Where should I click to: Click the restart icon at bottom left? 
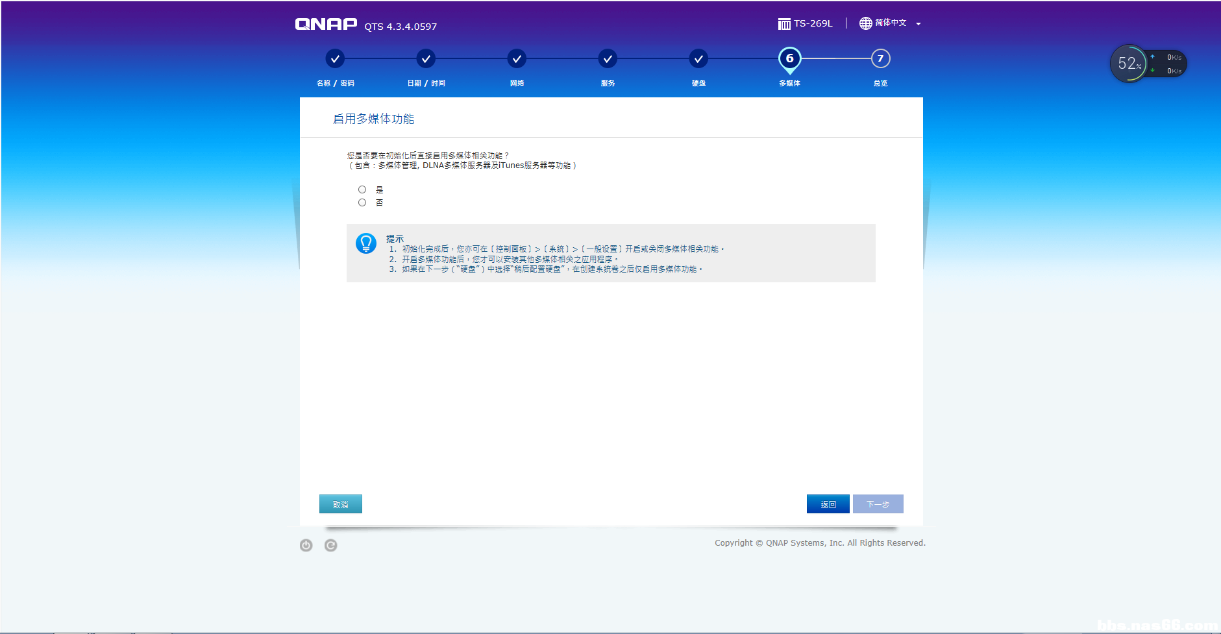click(x=331, y=545)
